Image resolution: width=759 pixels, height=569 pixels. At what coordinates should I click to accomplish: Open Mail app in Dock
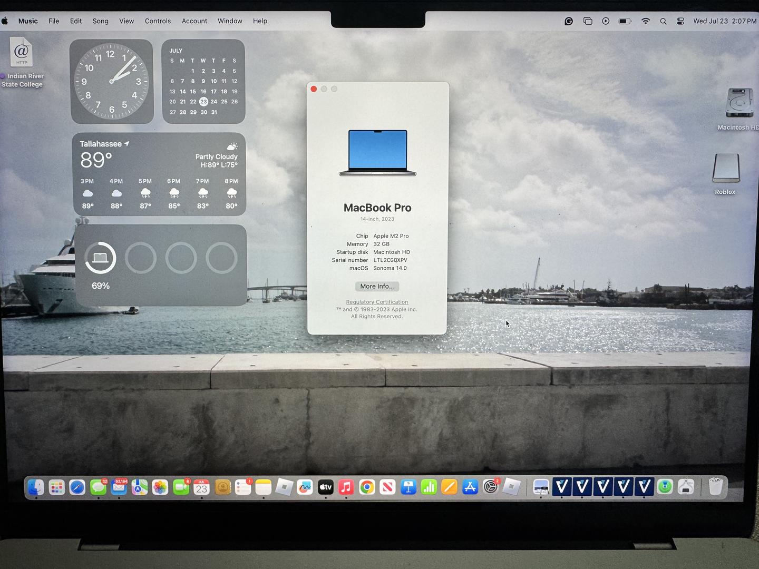point(119,487)
